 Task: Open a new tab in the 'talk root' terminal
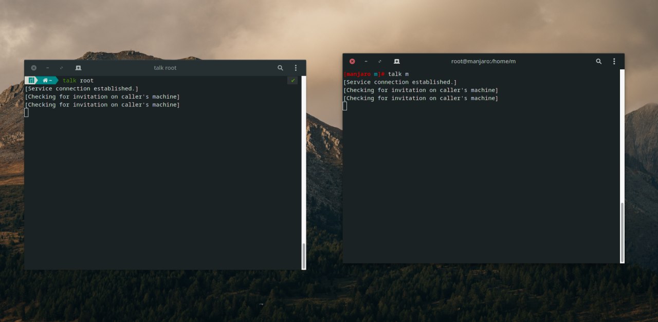tap(78, 68)
